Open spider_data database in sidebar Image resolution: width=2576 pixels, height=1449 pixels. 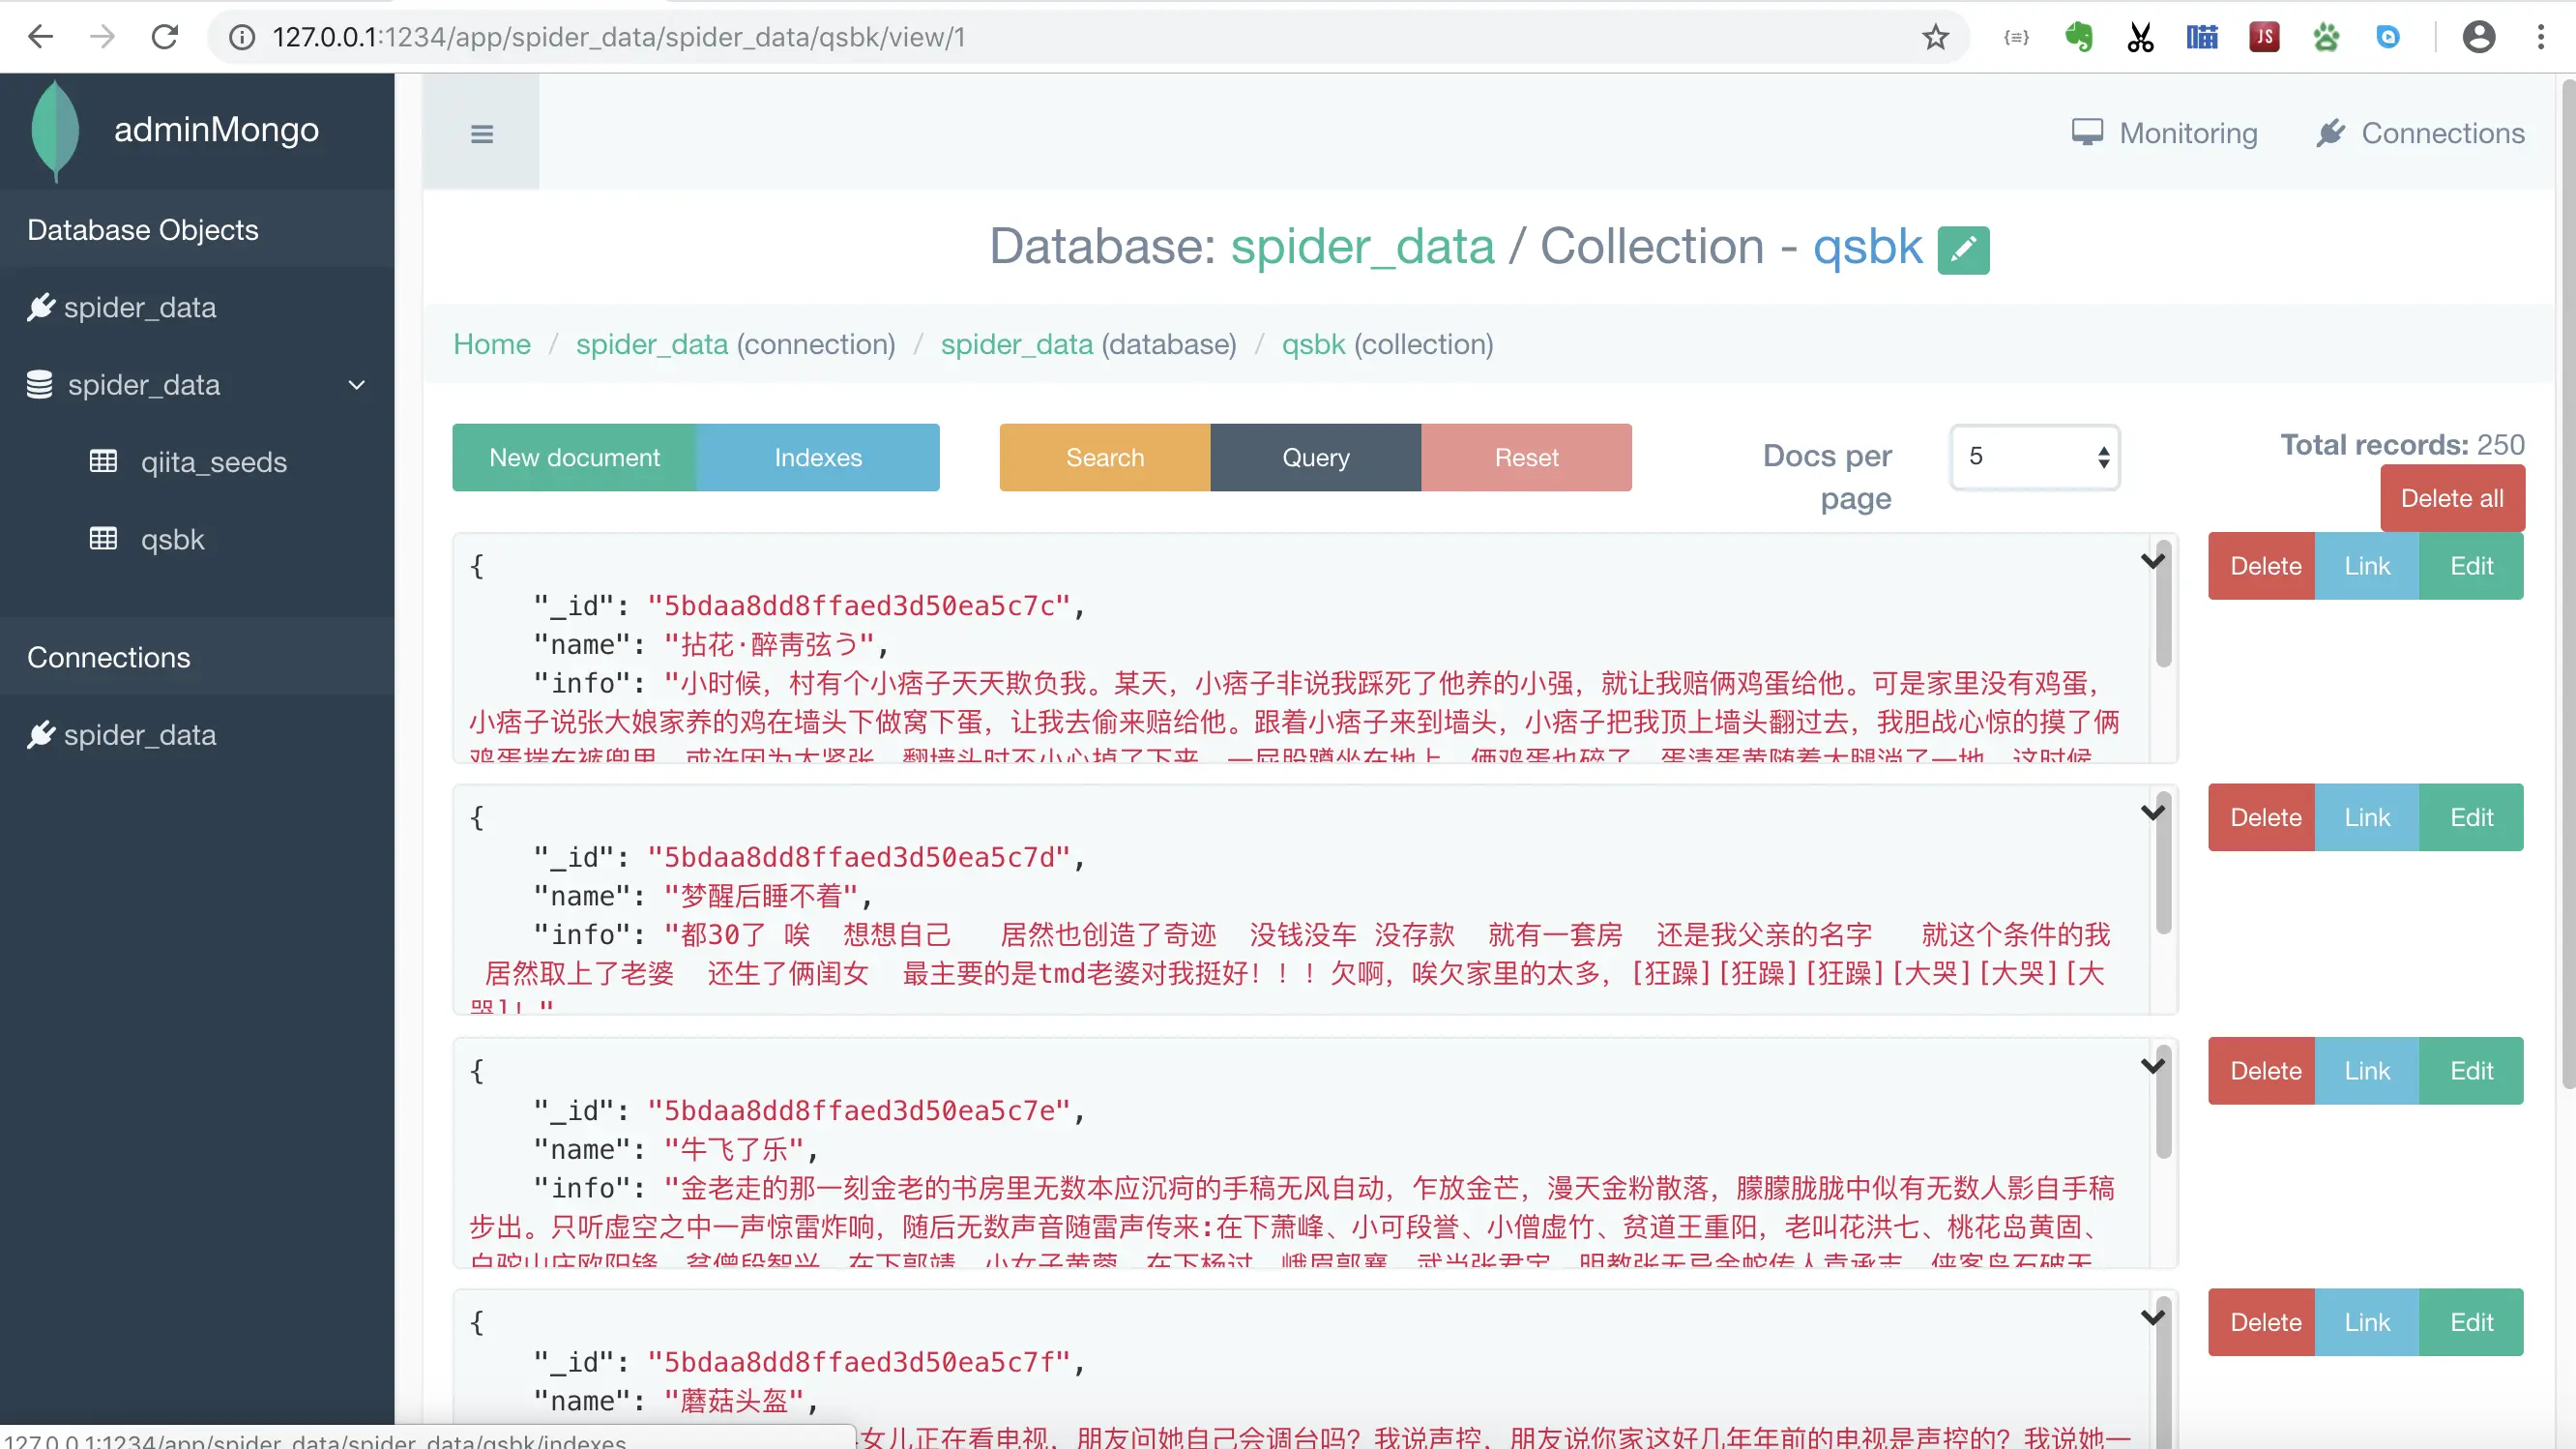[124, 385]
